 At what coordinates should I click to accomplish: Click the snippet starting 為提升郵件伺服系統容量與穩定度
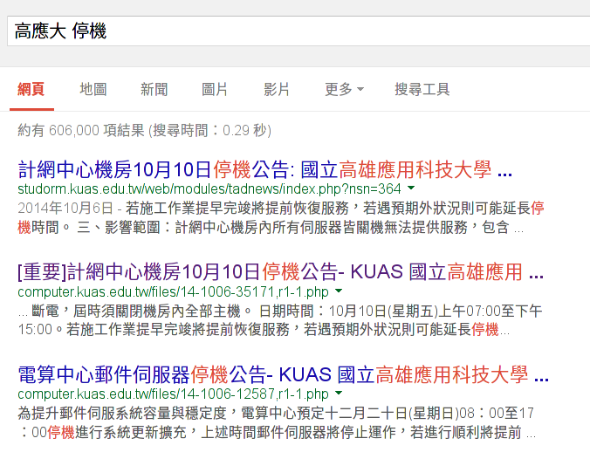point(277,423)
